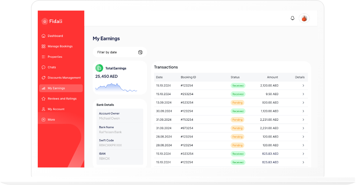This screenshot has width=356, height=185.
Task: Open details for booking #523254
Action: [303, 103]
